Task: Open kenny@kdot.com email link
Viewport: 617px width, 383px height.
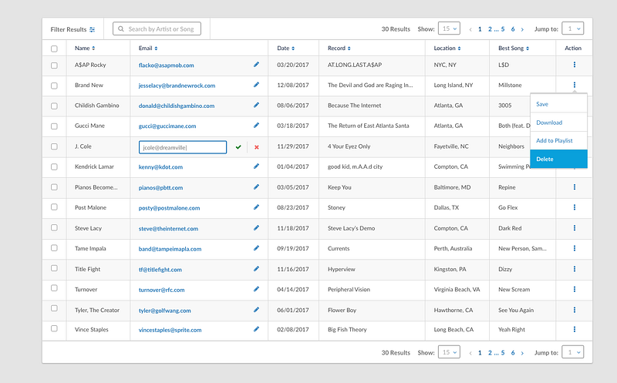Action: (160, 167)
